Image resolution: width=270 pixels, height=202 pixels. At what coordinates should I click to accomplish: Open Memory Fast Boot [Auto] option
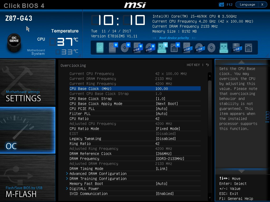(x=135, y=184)
